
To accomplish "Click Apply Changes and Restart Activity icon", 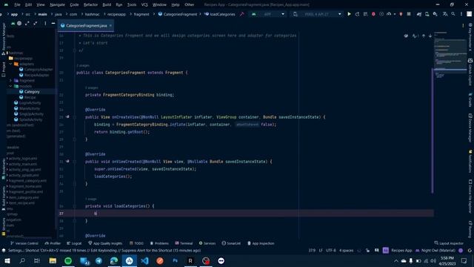I will (357, 14).
